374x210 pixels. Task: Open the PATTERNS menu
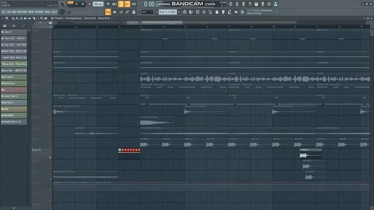22,12
